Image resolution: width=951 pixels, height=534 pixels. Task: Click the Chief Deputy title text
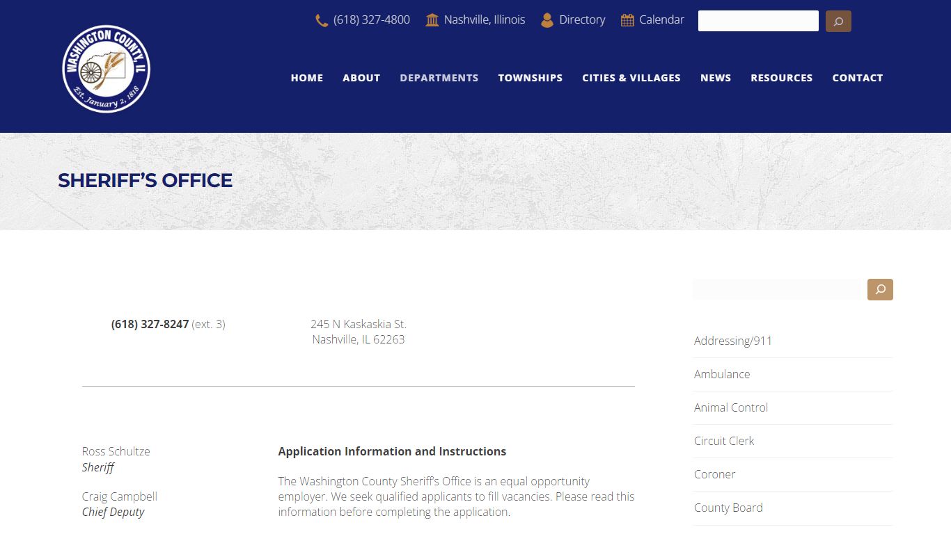point(113,512)
